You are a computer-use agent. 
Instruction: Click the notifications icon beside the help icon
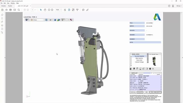pos(173,6)
